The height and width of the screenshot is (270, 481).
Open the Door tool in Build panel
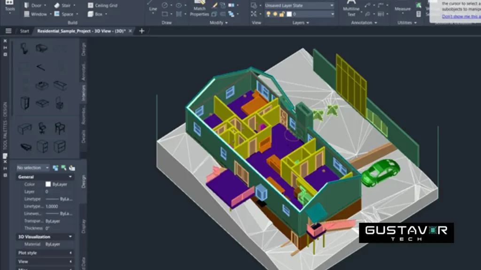click(x=36, y=5)
